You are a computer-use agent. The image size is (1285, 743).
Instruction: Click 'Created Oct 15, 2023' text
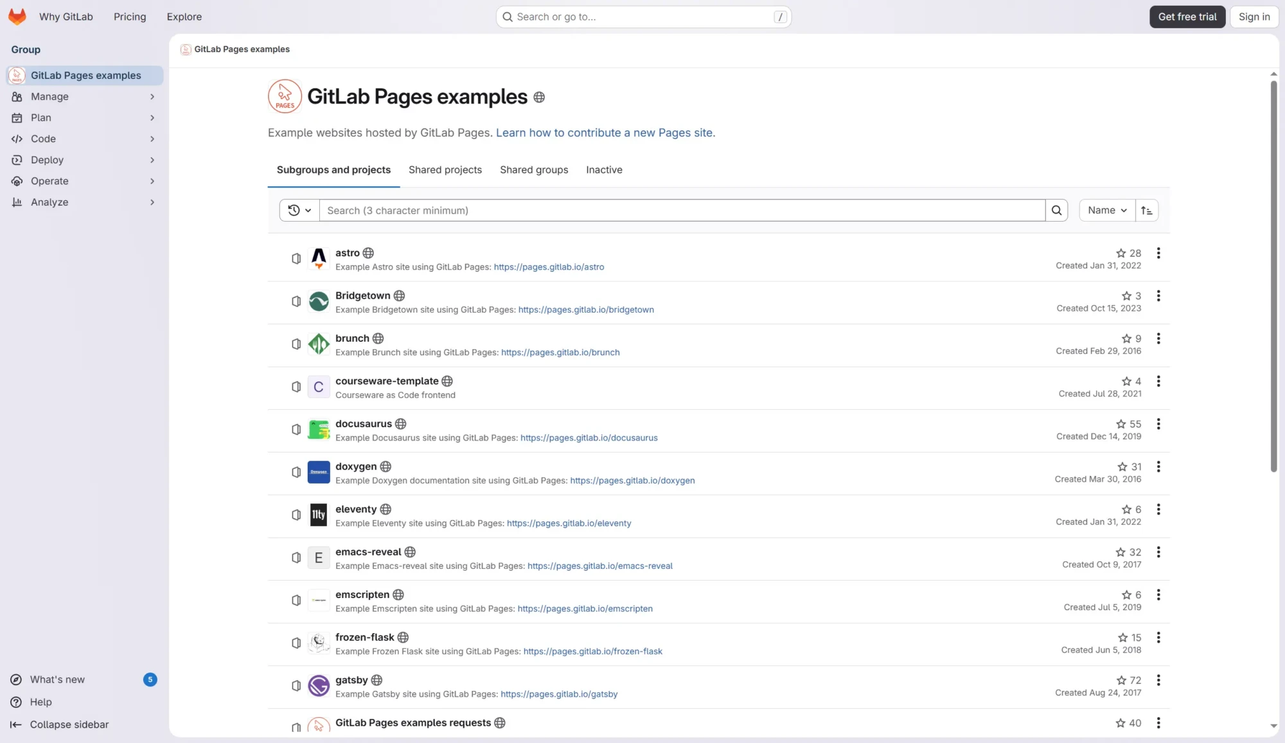tap(1099, 308)
